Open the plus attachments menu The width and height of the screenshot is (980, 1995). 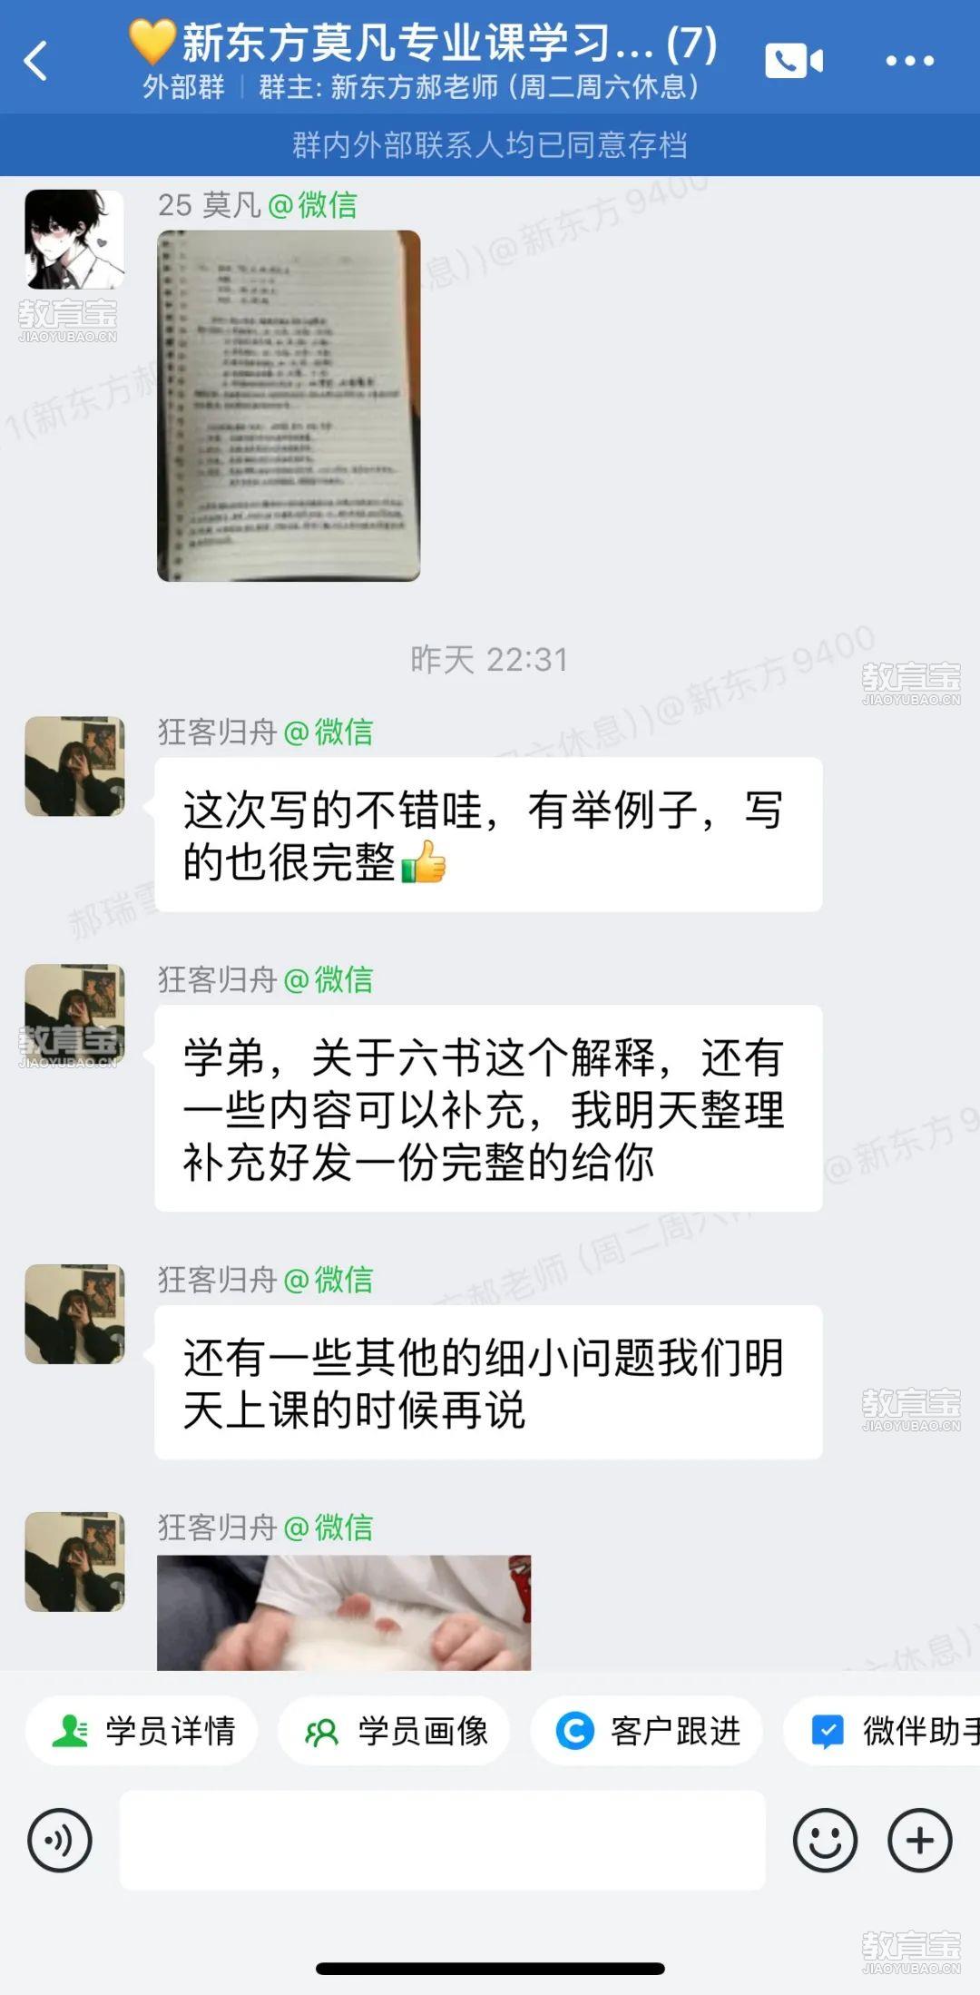coord(920,1840)
